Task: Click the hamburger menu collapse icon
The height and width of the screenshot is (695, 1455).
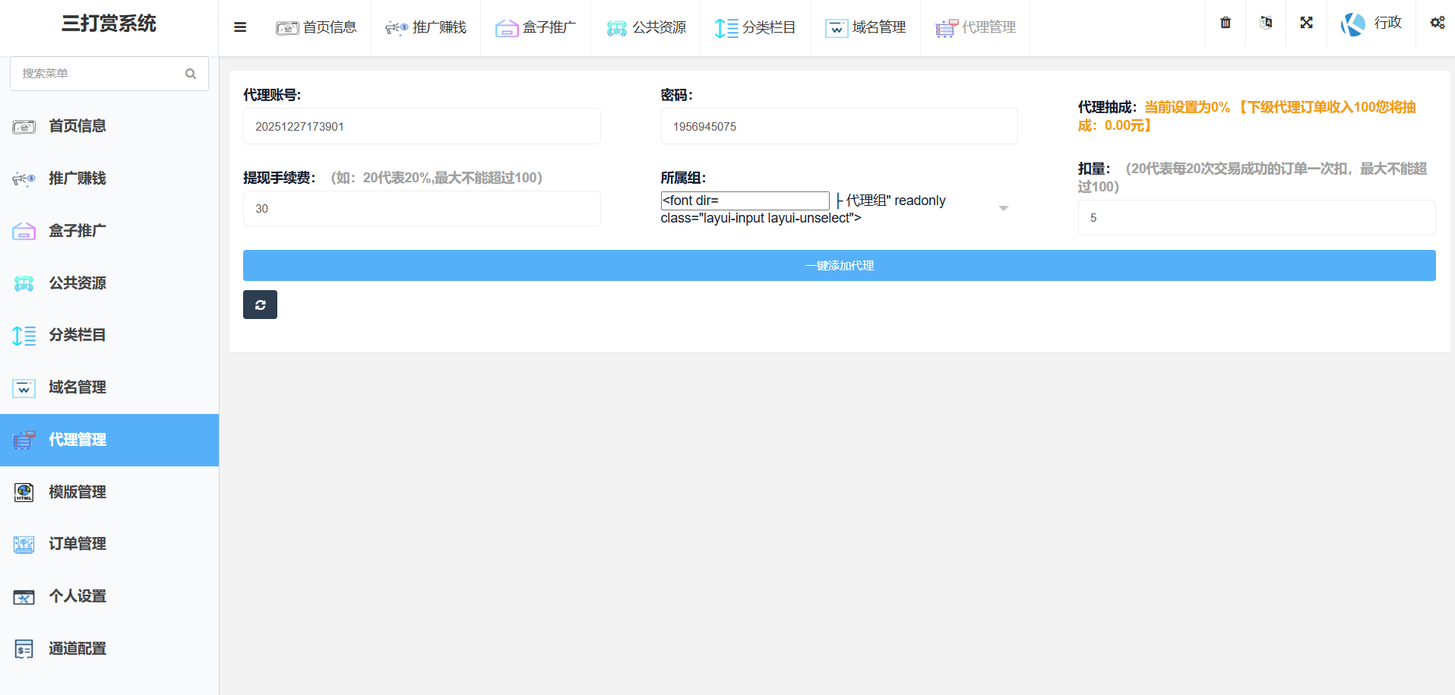Action: 240,27
